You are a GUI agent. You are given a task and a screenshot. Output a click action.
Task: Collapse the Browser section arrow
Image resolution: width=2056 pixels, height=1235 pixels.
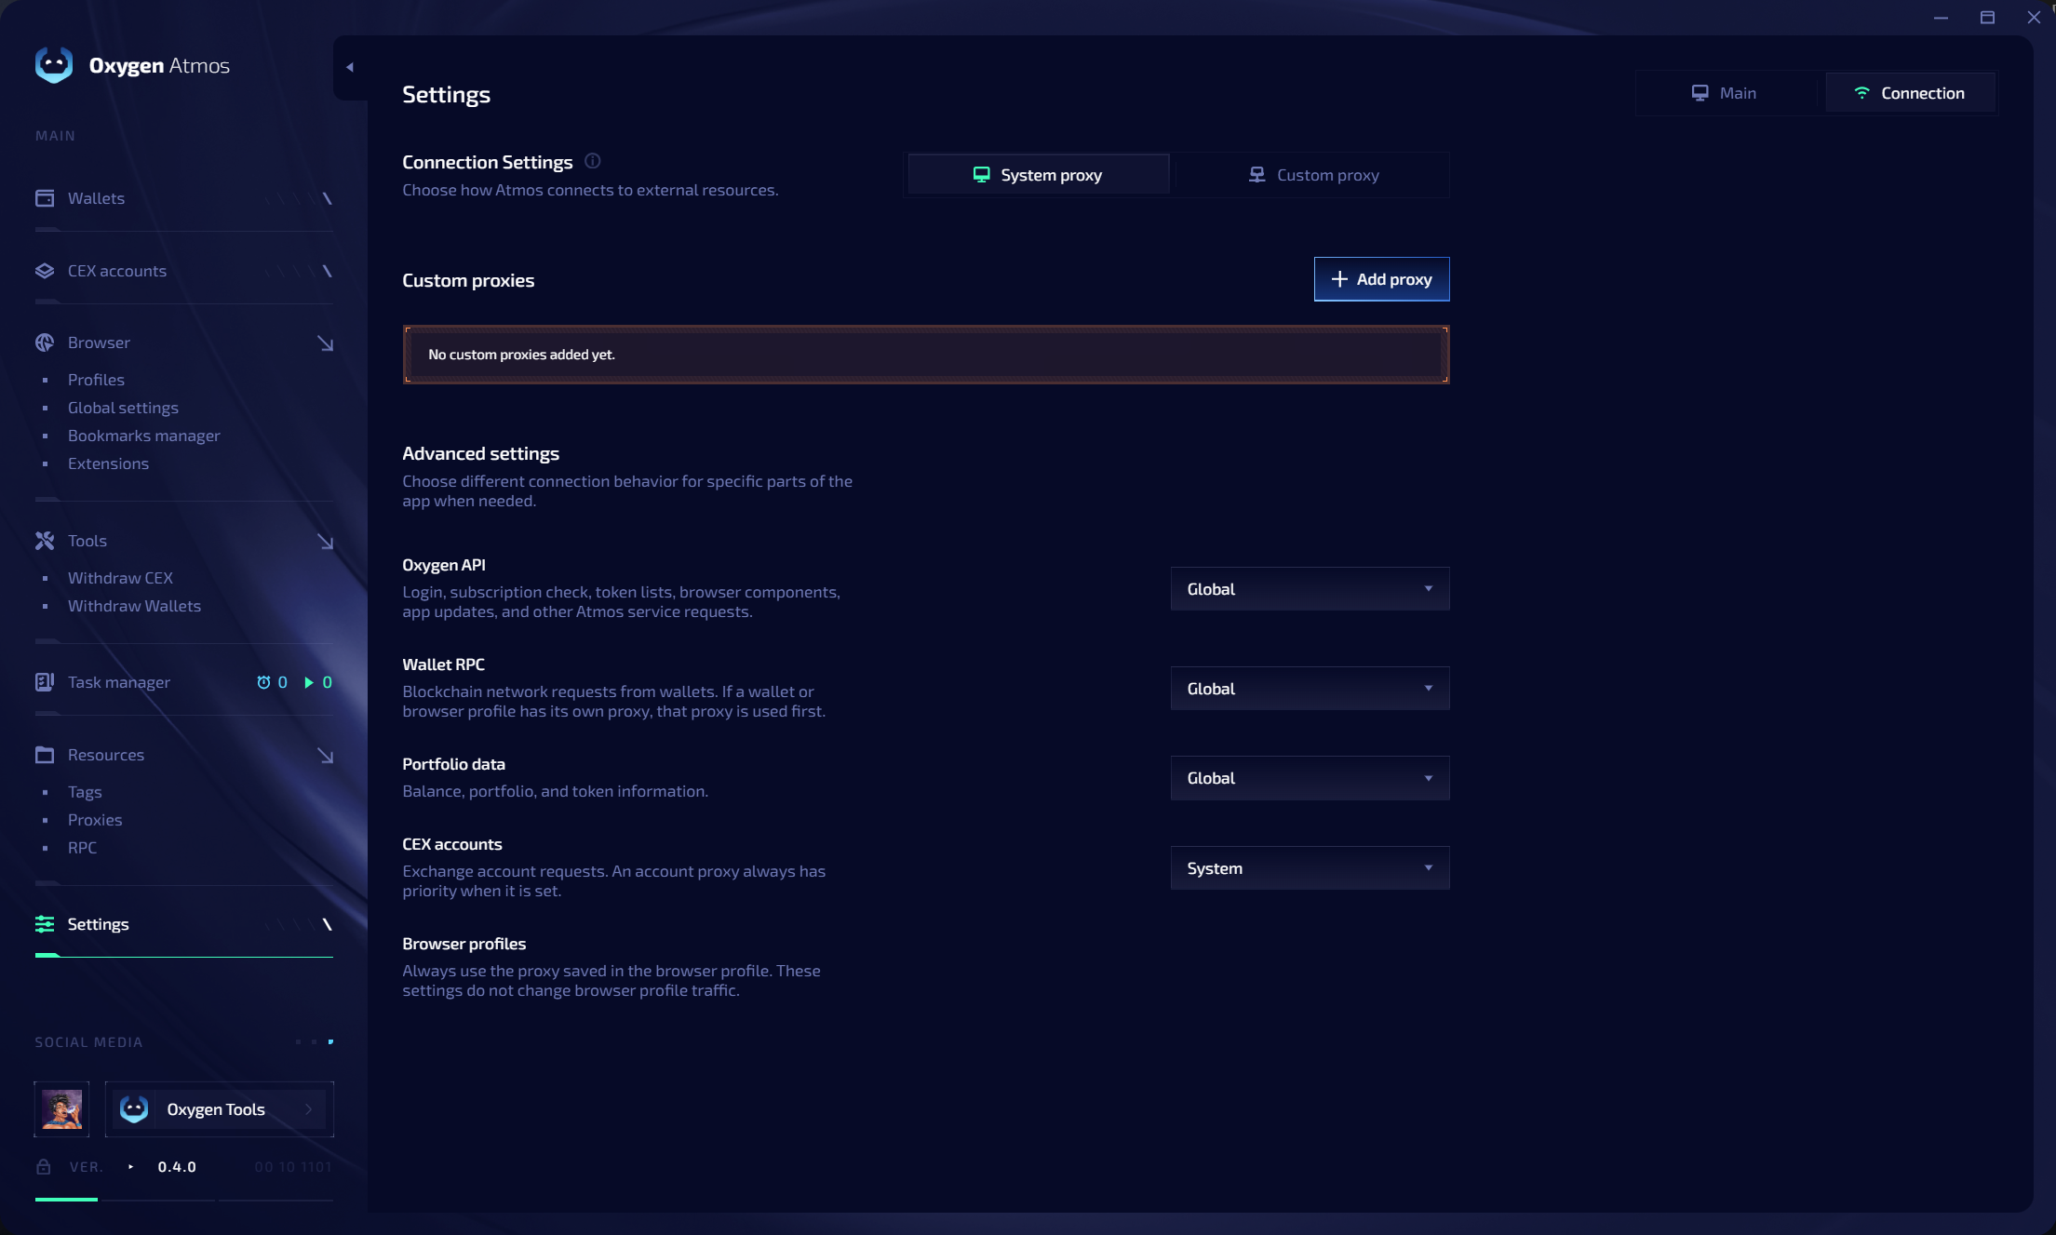pos(325,343)
